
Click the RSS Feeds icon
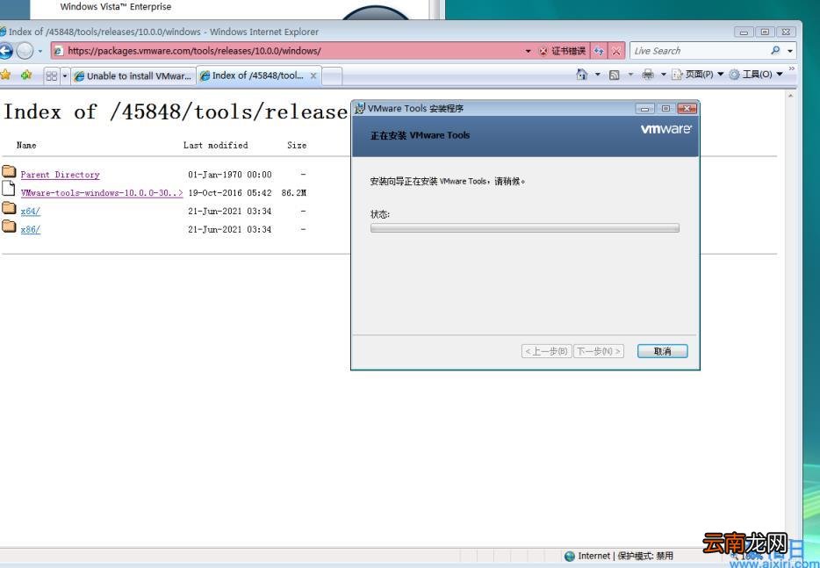[615, 75]
